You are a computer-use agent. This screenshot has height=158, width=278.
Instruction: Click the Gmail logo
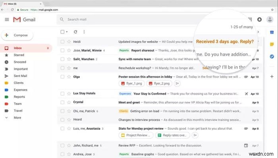[24, 19]
